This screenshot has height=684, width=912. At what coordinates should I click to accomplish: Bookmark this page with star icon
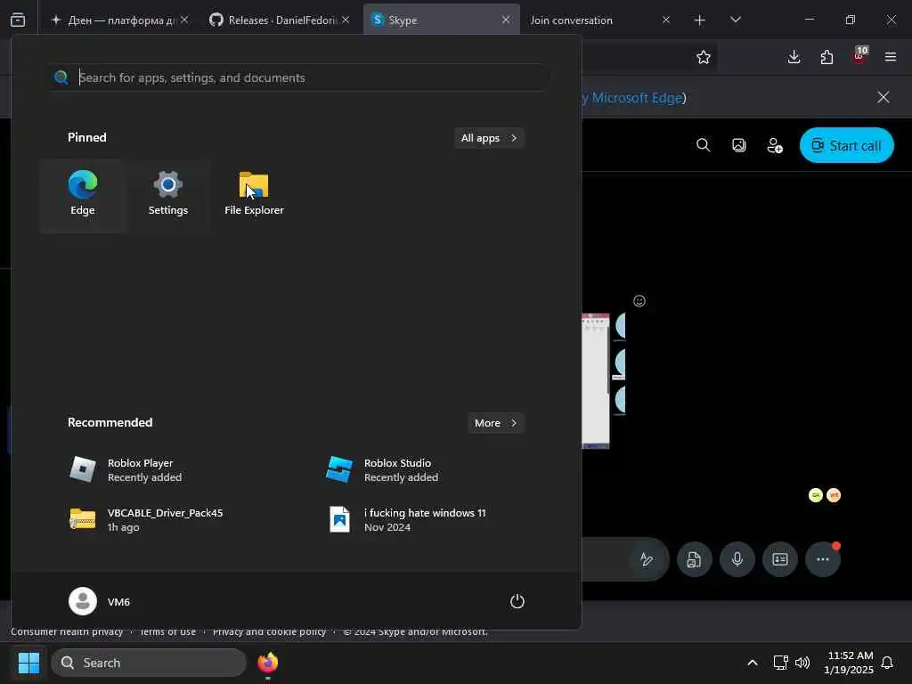(704, 57)
